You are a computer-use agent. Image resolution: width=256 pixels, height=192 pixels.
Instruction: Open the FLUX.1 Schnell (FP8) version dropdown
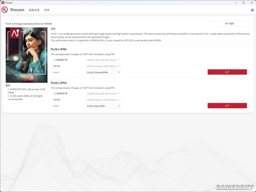[x=103, y=72]
